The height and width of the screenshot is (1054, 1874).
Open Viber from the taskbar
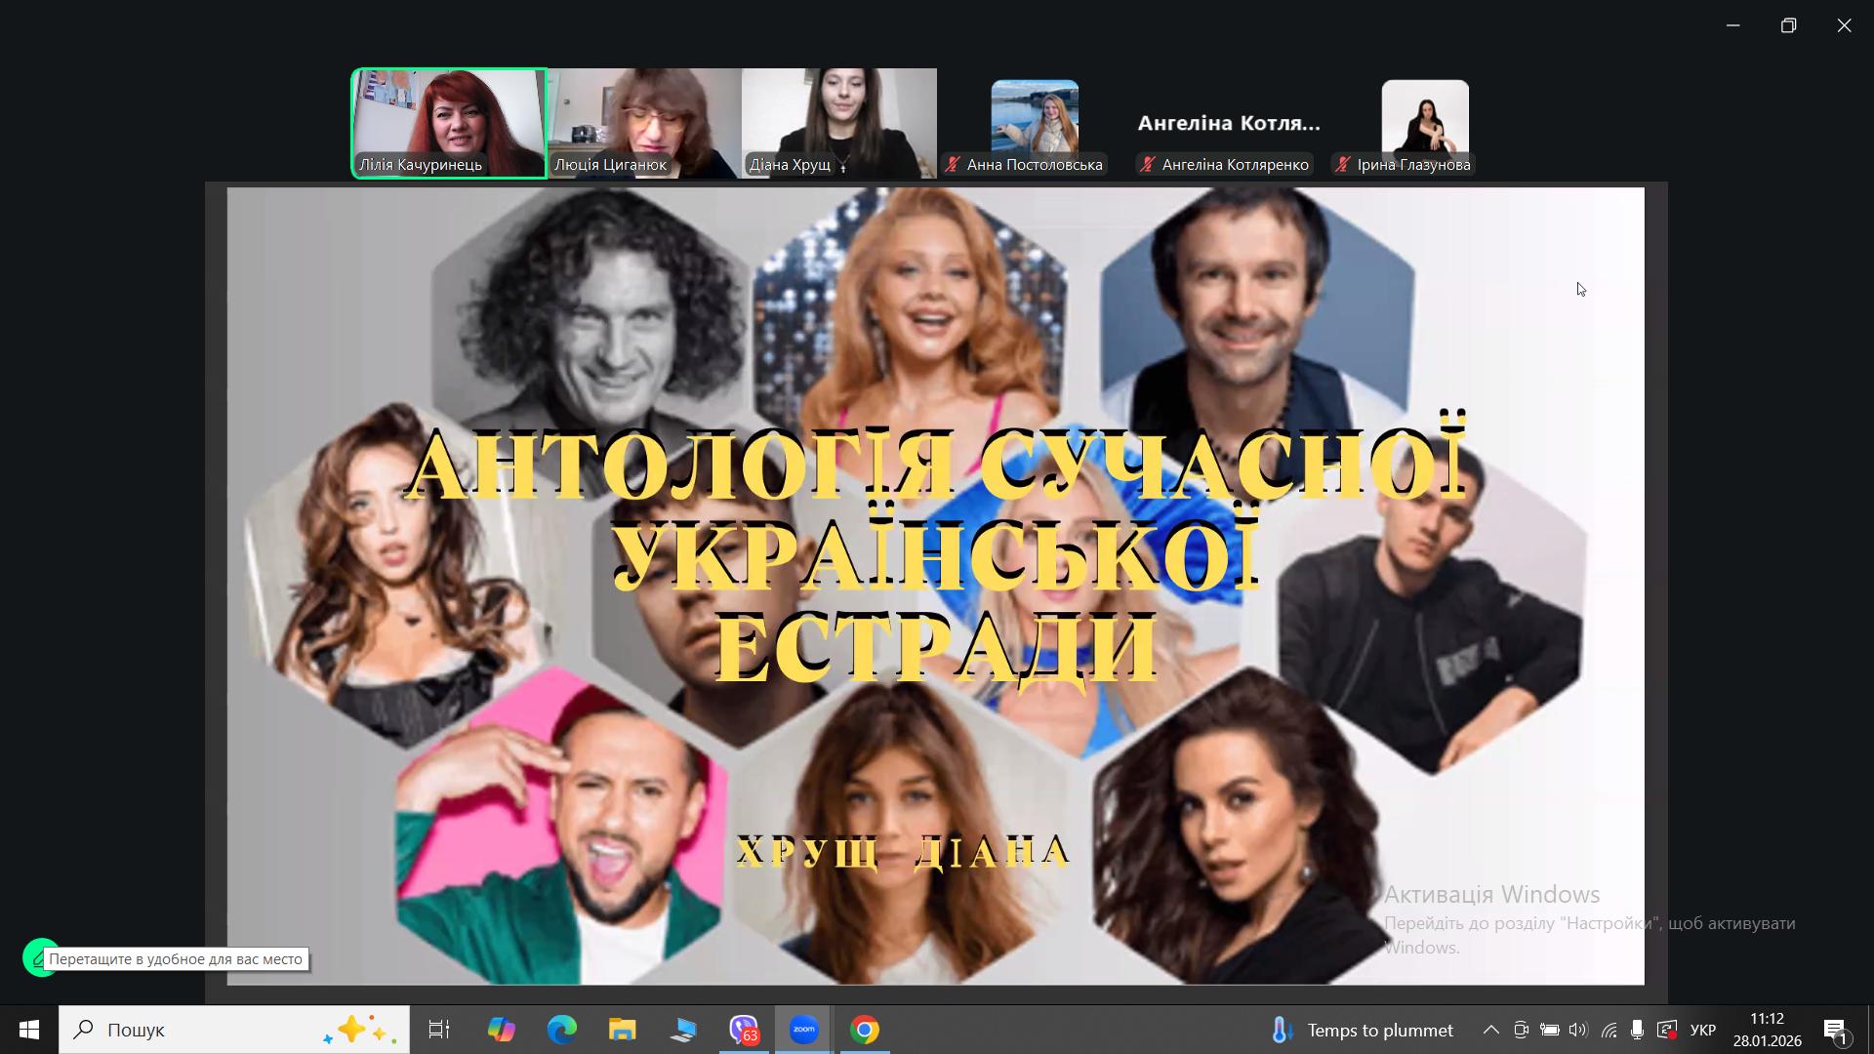tap(744, 1030)
